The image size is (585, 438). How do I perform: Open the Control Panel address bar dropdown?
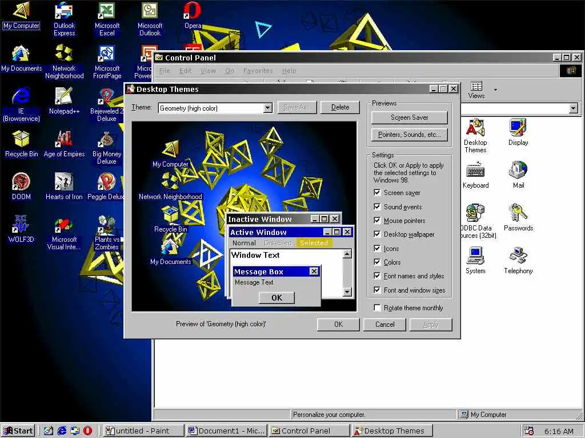tap(574, 108)
